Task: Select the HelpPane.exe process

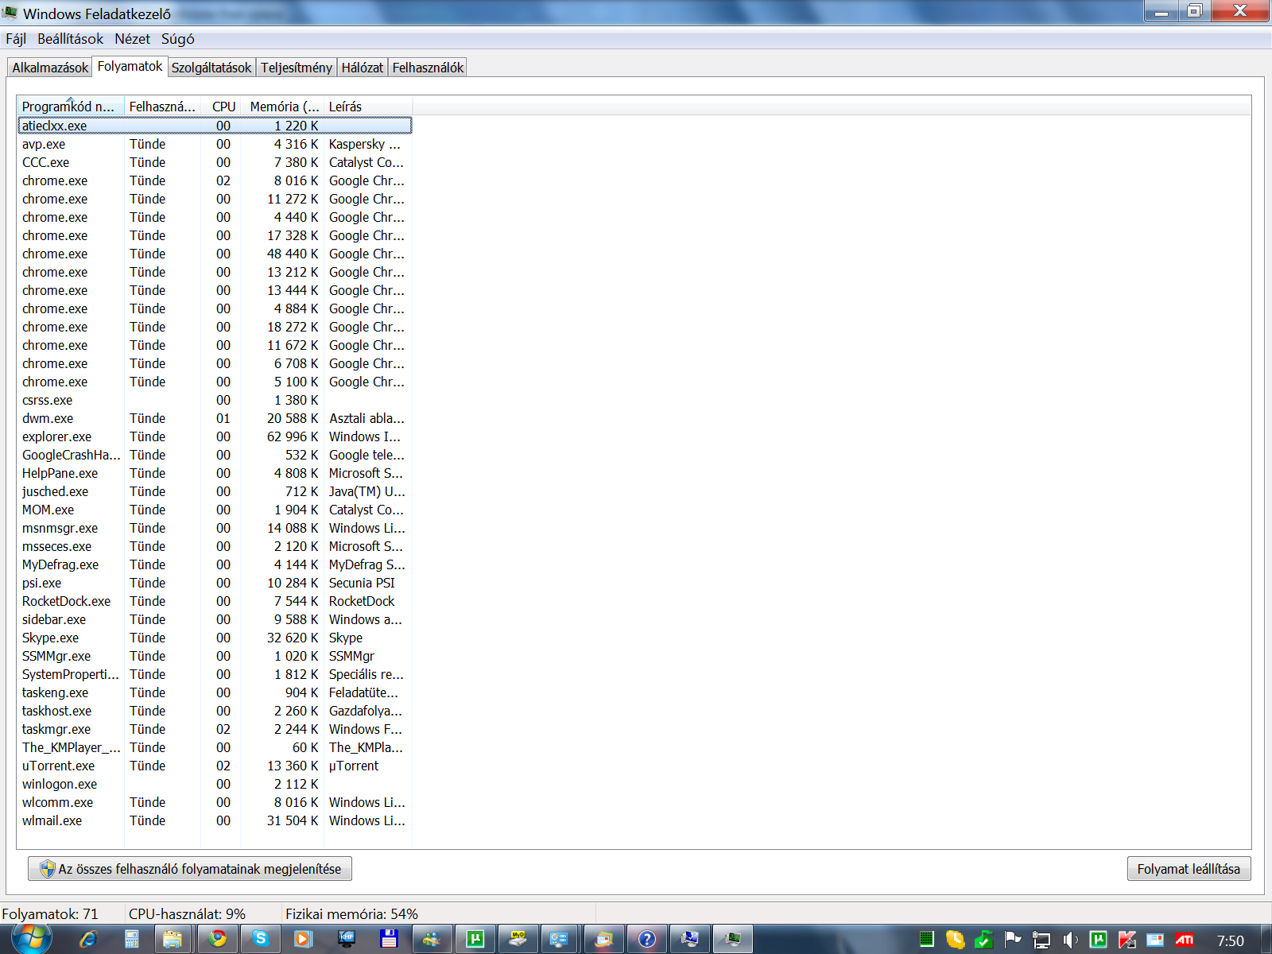Action: (x=215, y=473)
